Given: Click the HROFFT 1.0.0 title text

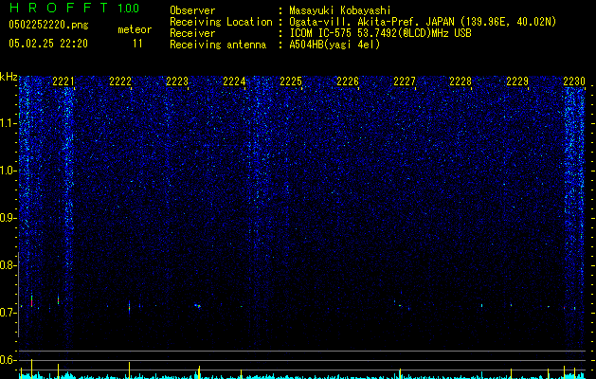Looking at the screenshot, I should (x=74, y=8).
